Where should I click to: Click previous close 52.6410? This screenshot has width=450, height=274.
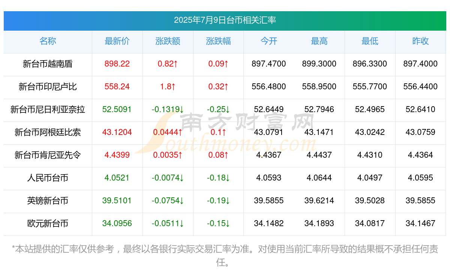[x=420, y=110]
